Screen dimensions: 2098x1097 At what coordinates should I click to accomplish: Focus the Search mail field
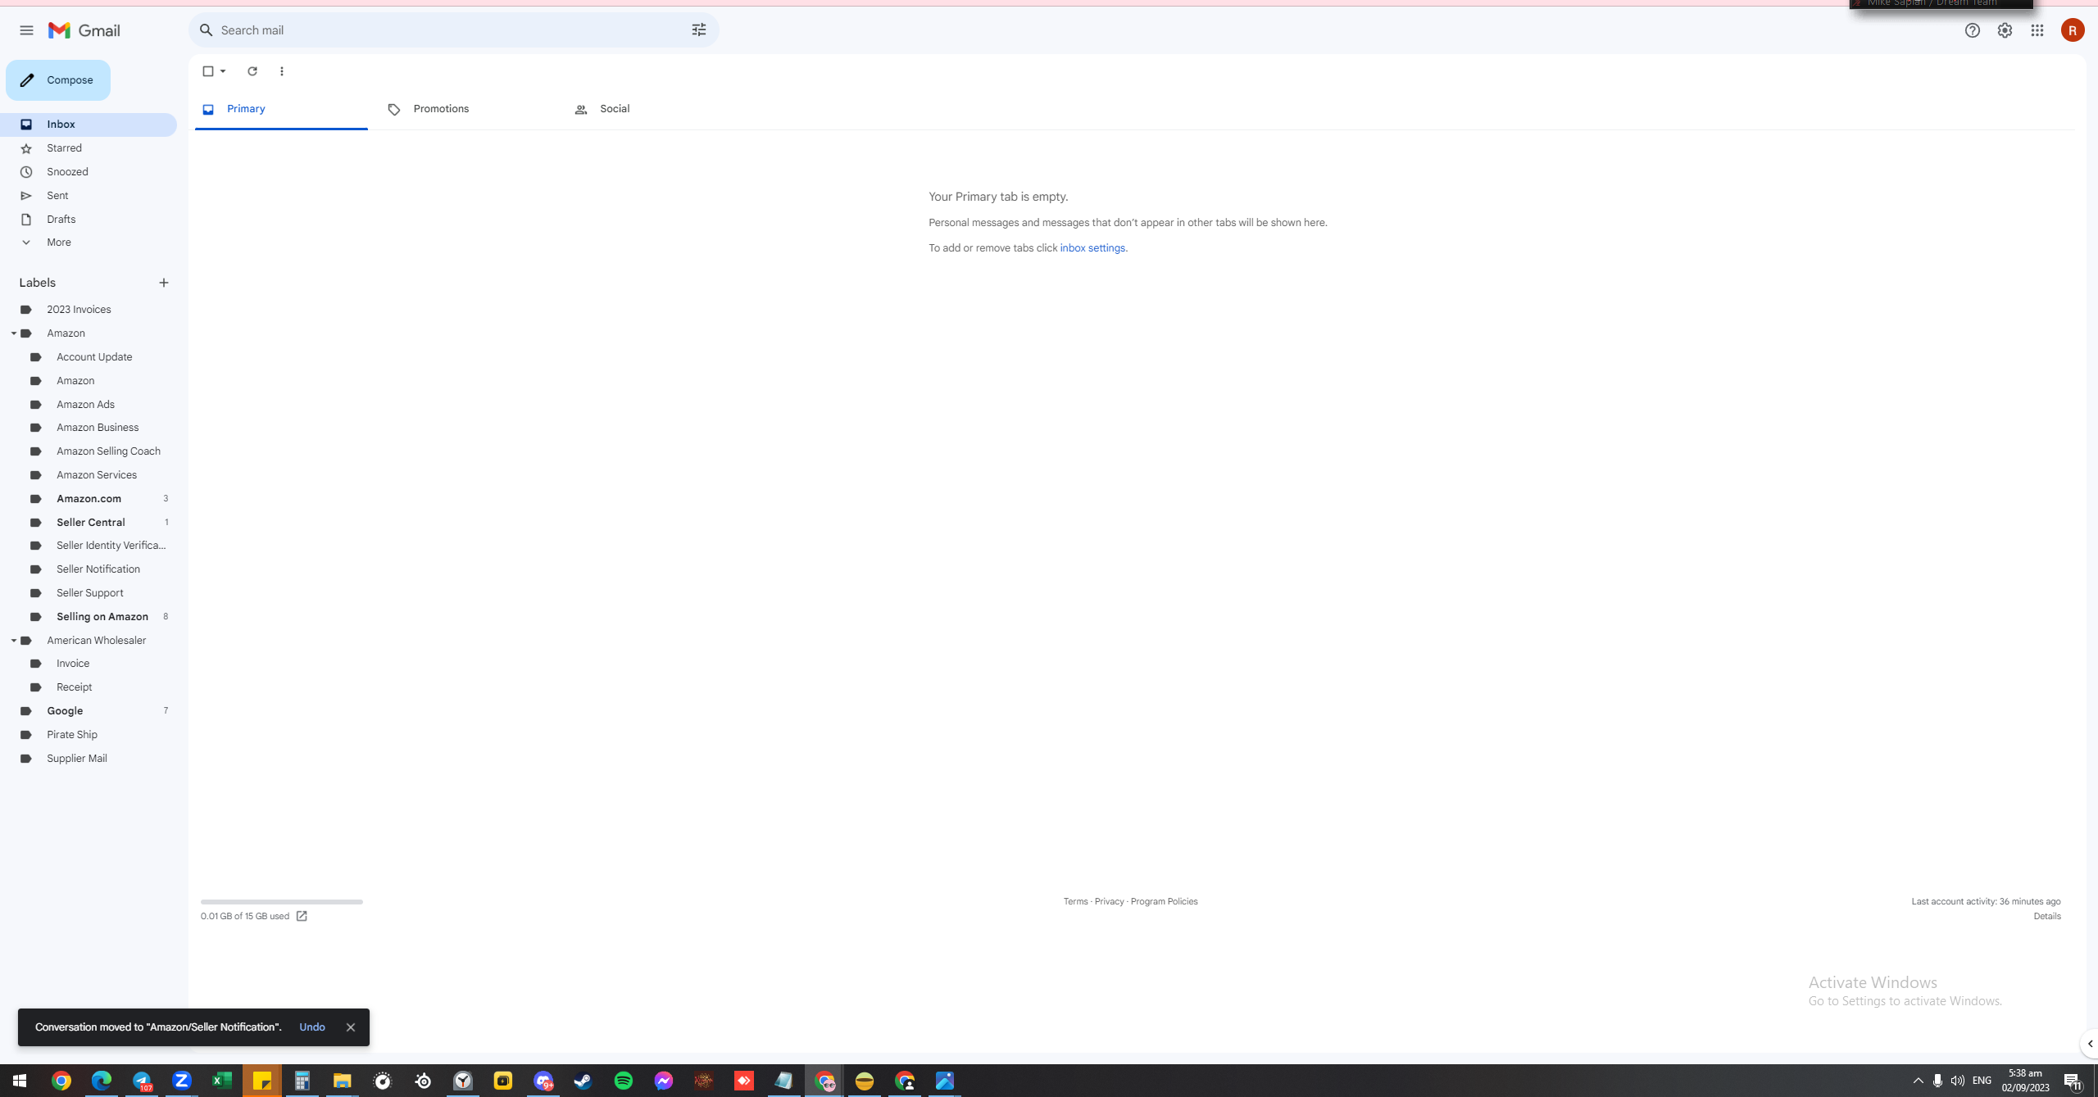[x=453, y=30]
